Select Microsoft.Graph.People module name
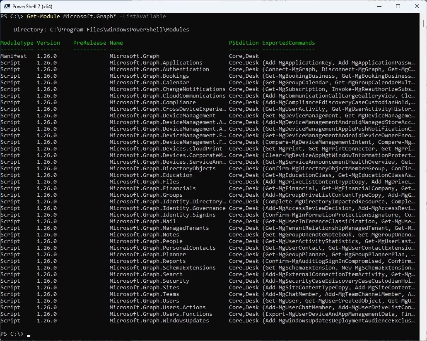Screen dimensions: 427x341 (146, 241)
